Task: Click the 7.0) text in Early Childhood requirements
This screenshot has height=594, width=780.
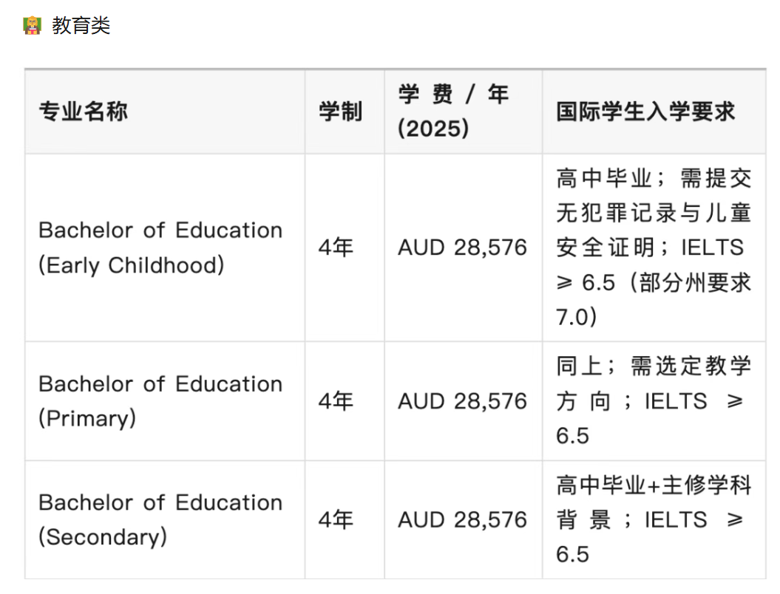Action: point(576,317)
